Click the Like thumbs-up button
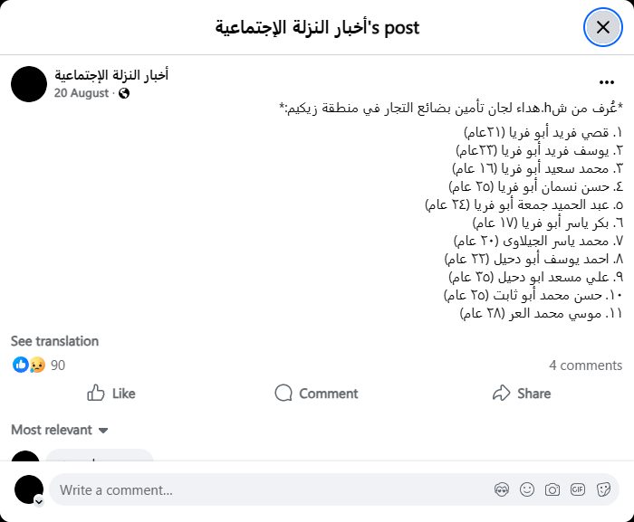Viewport: 634px width, 522px height. tap(111, 394)
